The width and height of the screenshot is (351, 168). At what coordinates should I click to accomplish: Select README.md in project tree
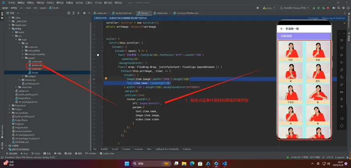click(22, 142)
